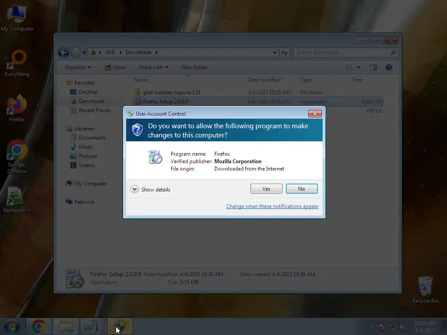Click the file explorer taskbar button
Screen dimensions: 447x335
pos(66,326)
